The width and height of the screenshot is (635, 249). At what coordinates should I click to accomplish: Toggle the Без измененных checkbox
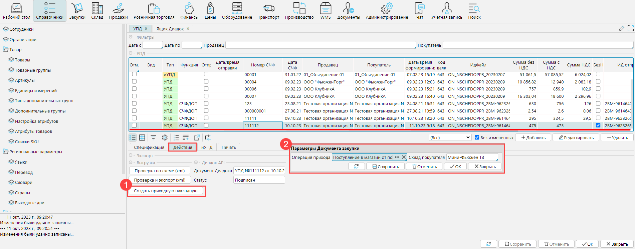[x=477, y=138]
